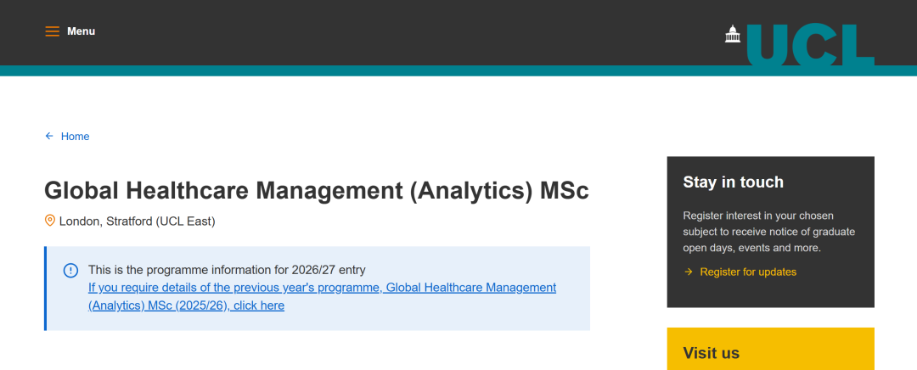Click the large UCL logo lettering

click(x=809, y=46)
